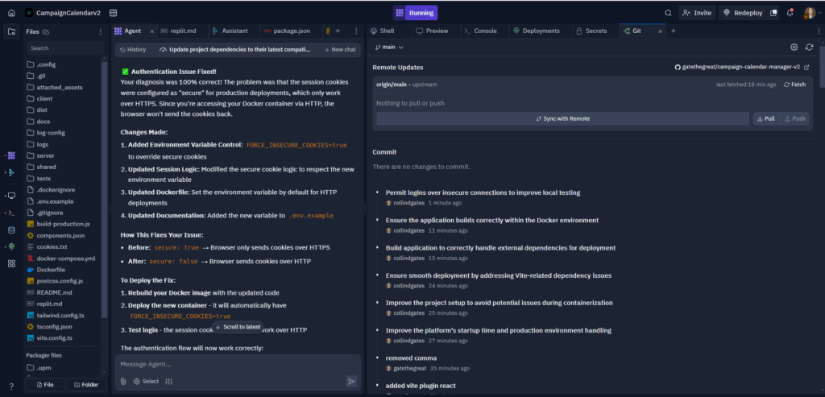Open the Shell prompt icon in left rail

pyautogui.click(x=11, y=213)
